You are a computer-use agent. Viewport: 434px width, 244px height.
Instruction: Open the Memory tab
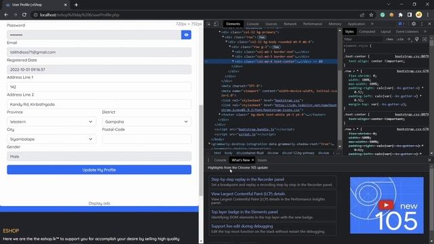(335, 24)
